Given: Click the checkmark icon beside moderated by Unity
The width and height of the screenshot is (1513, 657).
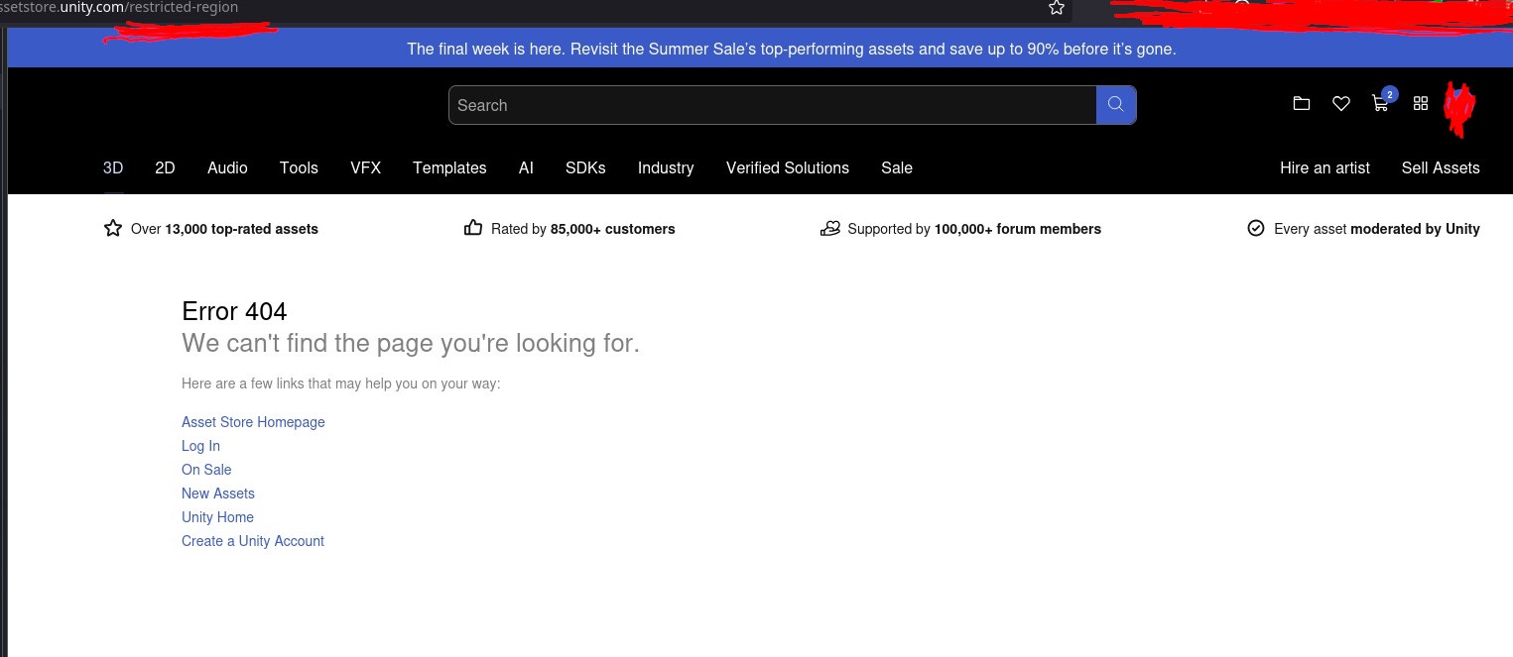Looking at the screenshot, I should tap(1256, 228).
